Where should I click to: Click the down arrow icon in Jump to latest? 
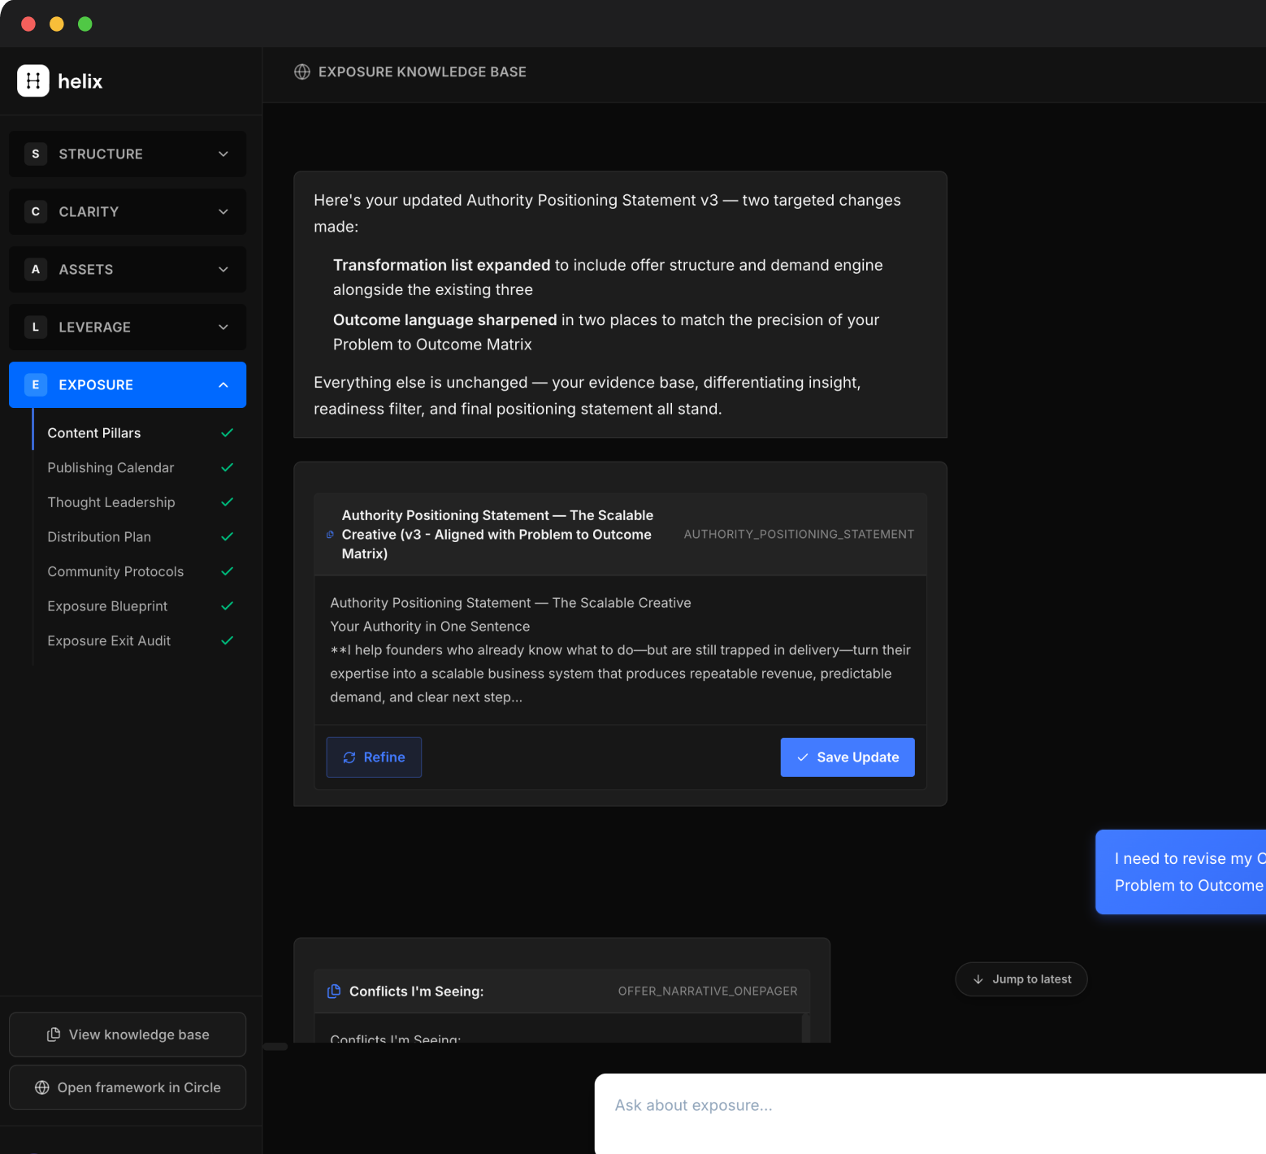click(x=978, y=979)
